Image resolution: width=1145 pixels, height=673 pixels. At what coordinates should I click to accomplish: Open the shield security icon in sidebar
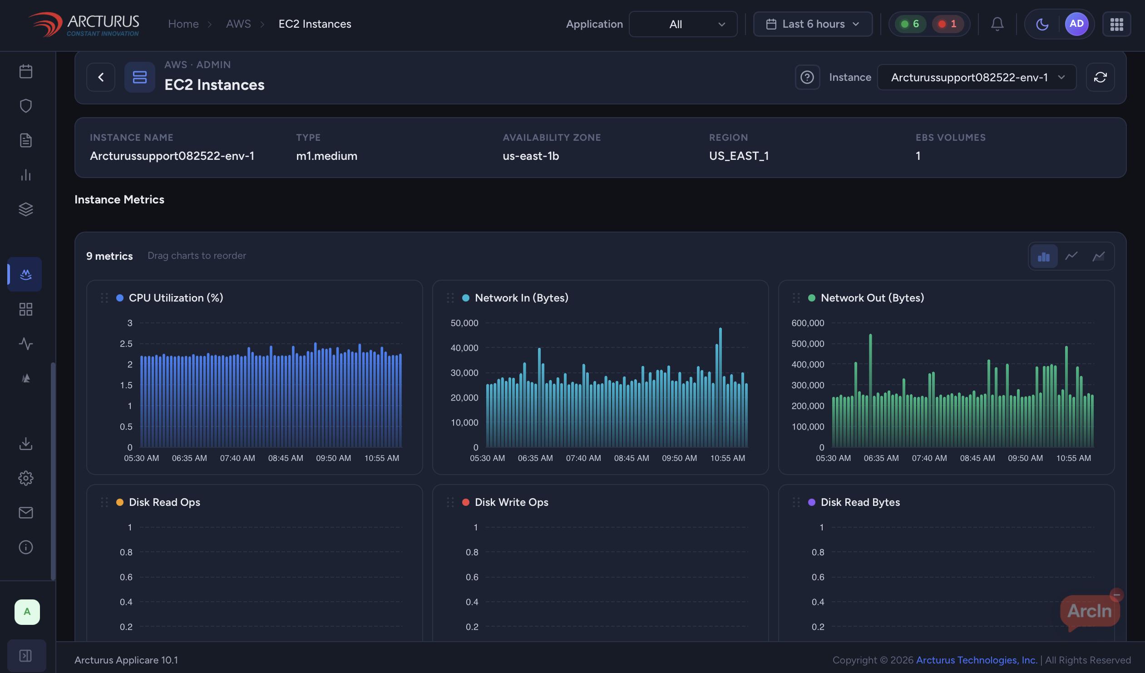click(26, 106)
